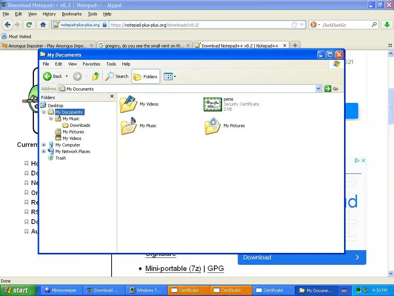Expand My Network Places tree node
Image resolution: width=394 pixels, height=296 pixels.
pos(44,151)
